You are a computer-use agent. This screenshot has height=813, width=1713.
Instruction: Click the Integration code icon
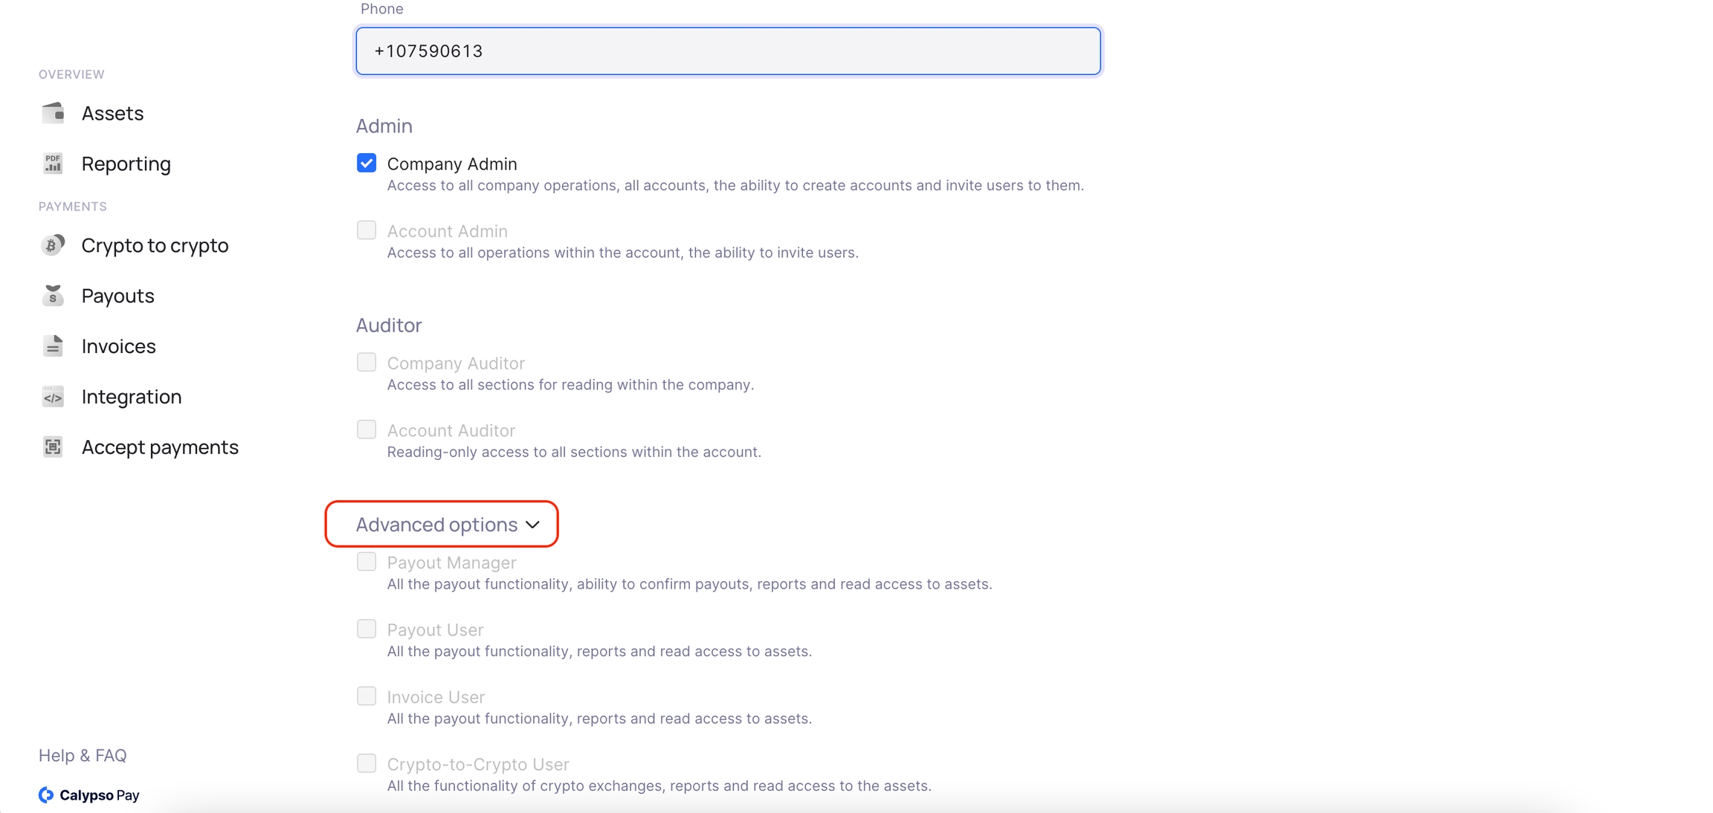(53, 397)
